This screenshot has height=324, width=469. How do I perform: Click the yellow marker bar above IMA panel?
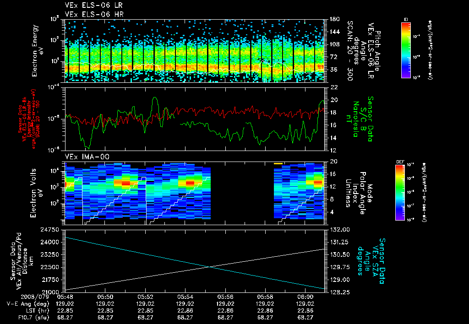coord(278,163)
